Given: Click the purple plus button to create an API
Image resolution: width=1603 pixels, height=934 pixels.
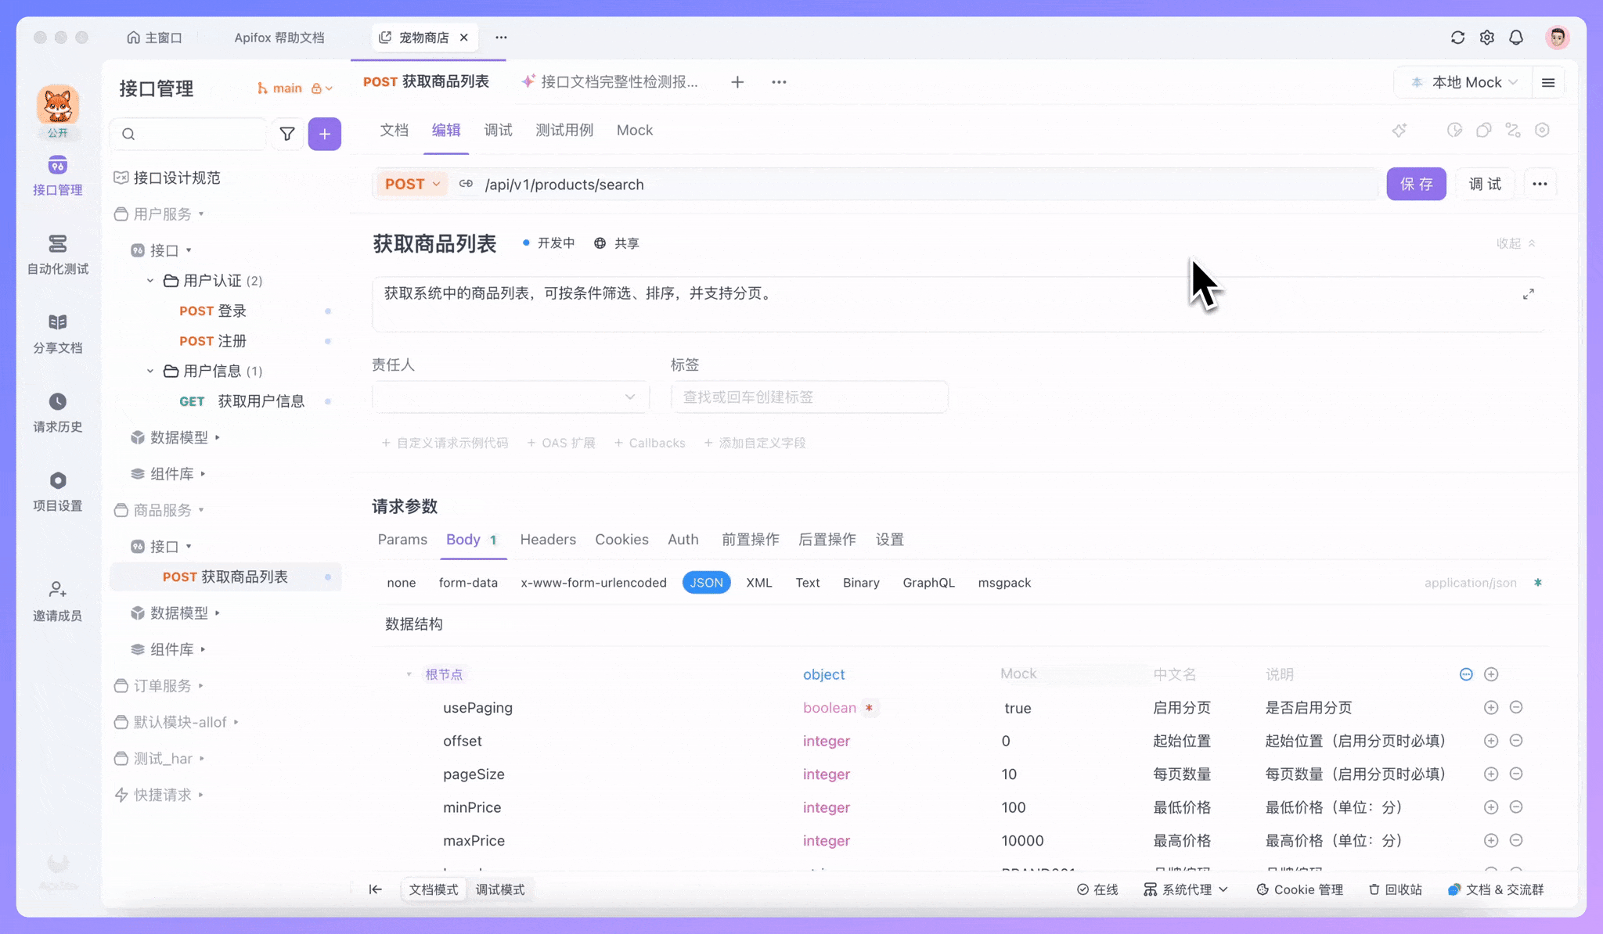Looking at the screenshot, I should click(325, 134).
